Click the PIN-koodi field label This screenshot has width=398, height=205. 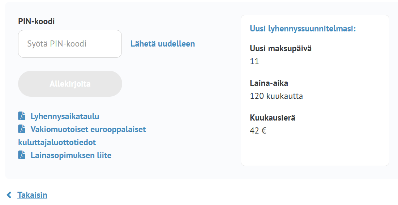(x=36, y=21)
